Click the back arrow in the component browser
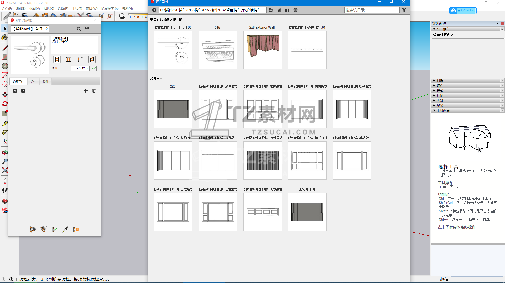Image resolution: width=505 pixels, height=283 pixels. tap(154, 10)
